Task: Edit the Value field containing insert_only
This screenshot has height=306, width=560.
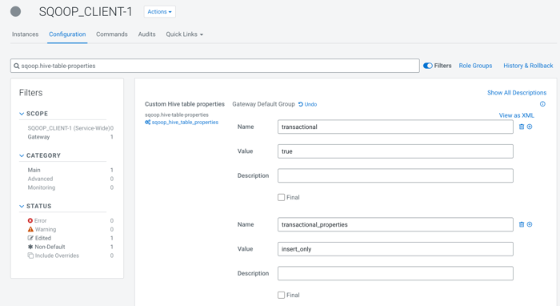Action: point(395,249)
